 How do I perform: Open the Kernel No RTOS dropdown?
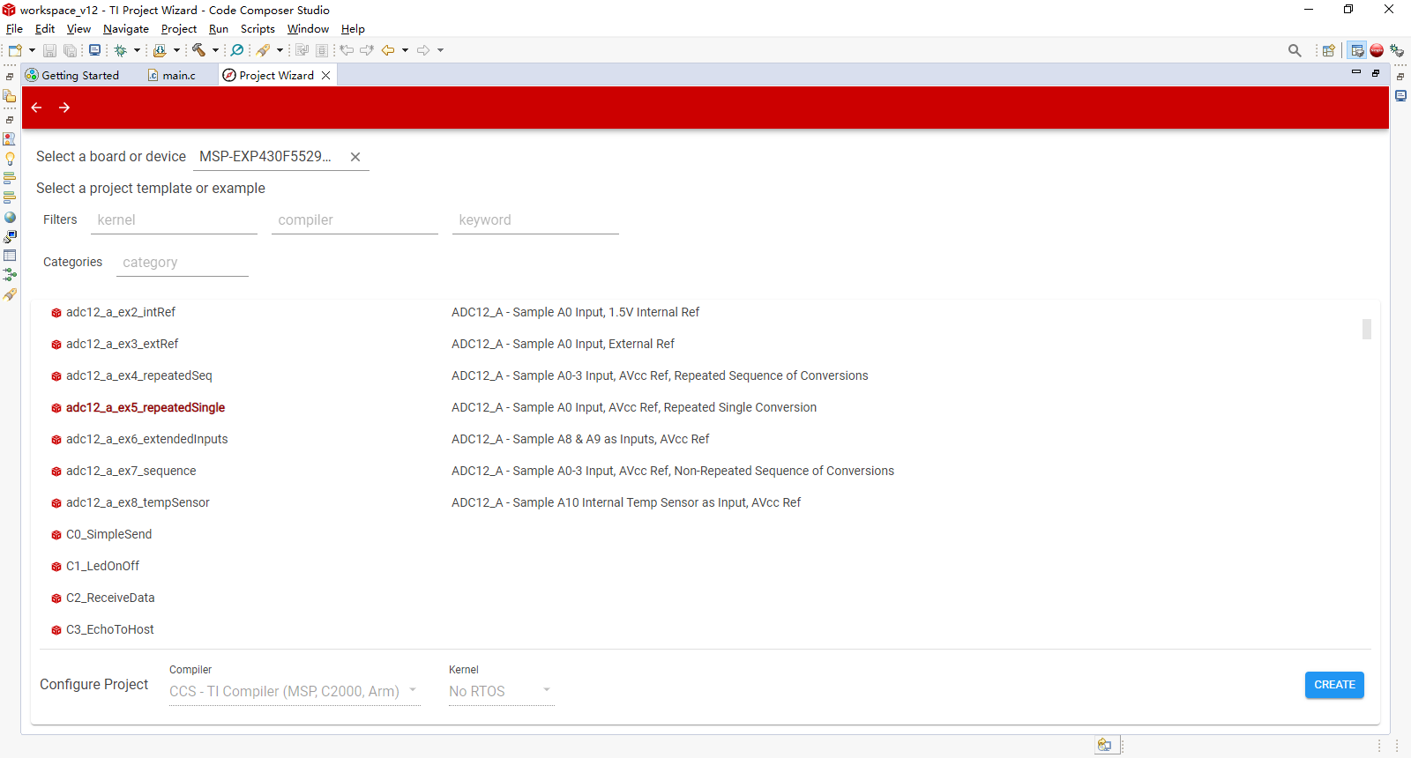pos(501,692)
